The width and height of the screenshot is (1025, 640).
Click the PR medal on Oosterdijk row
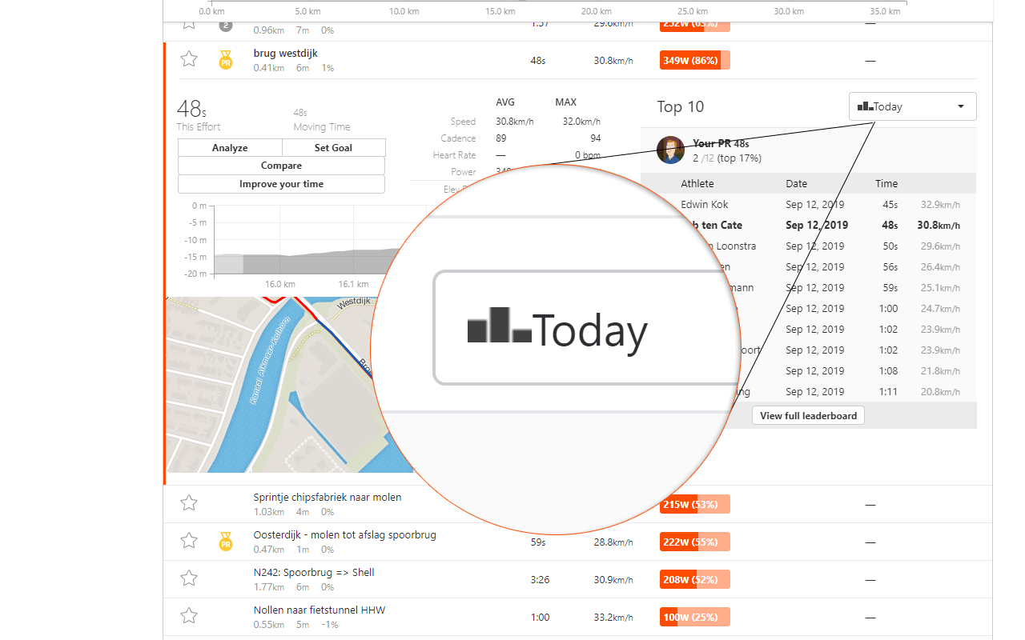click(226, 542)
